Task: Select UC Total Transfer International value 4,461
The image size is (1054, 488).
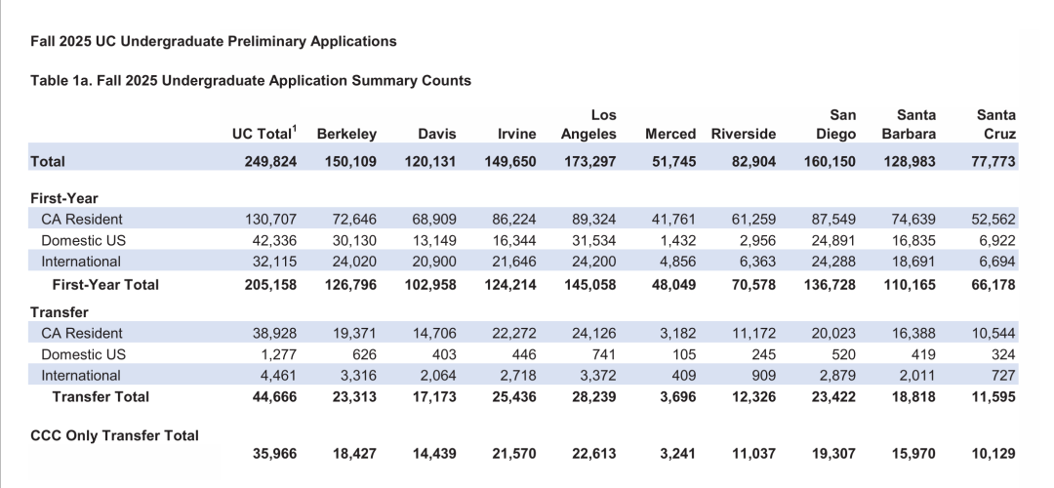Action: [x=278, y=375]
